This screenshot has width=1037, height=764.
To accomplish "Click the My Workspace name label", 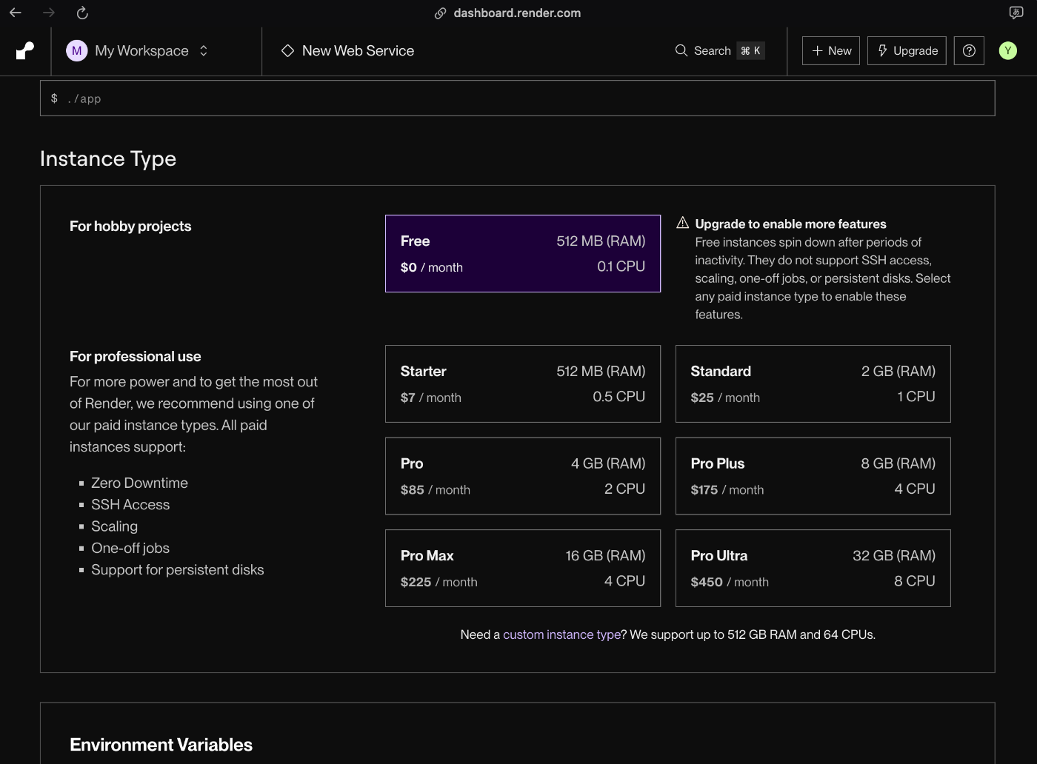I will 141,50.
